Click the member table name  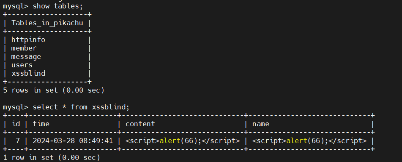pos(24,48)
